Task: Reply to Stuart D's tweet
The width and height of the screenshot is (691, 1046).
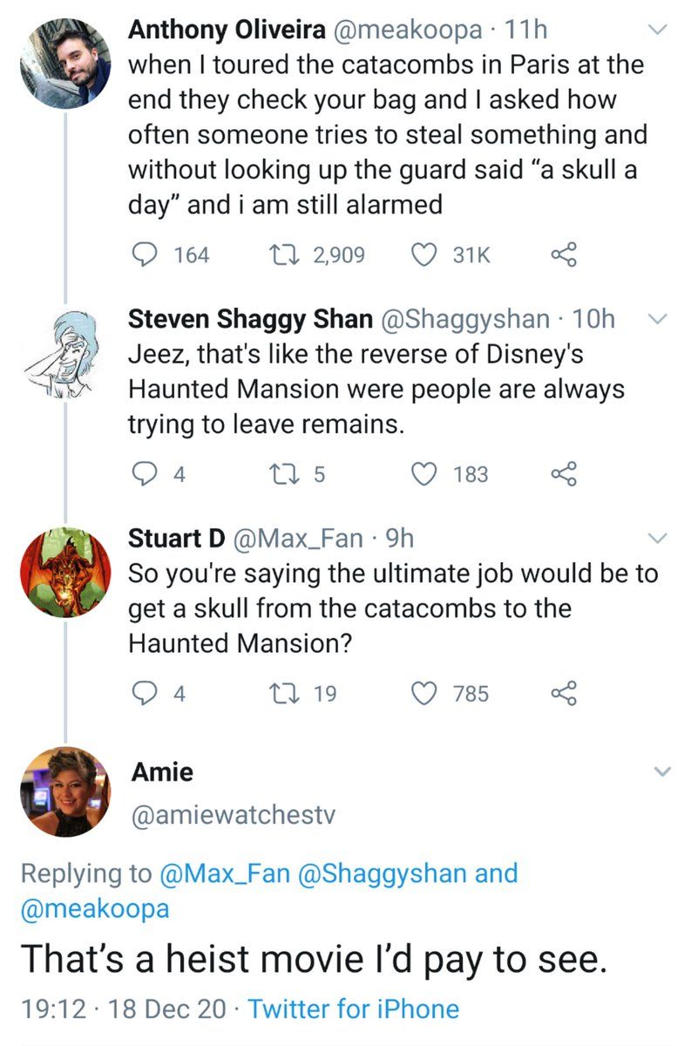Action: click(143, 694)
